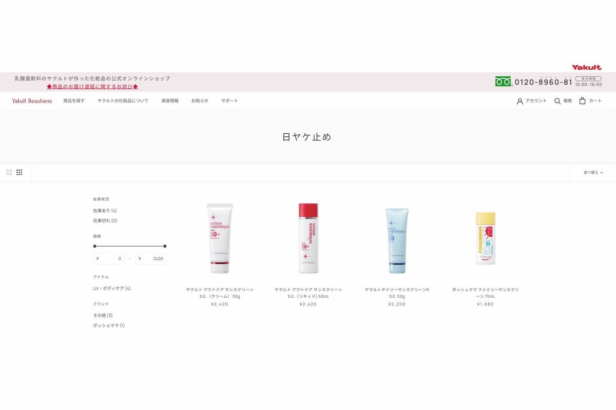Screen dimensions: 616x410
Task: Open the 美容情報 menu item
Action: pyautogui.click(x=170, y=101)
